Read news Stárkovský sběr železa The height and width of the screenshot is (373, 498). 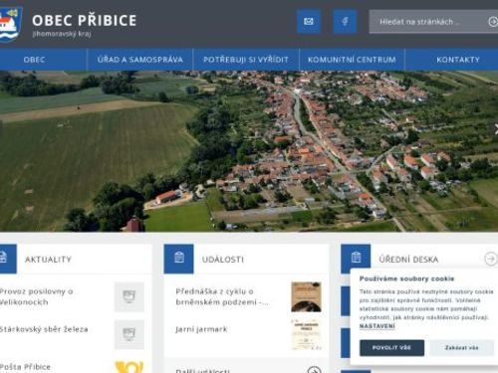pos(44,329)
